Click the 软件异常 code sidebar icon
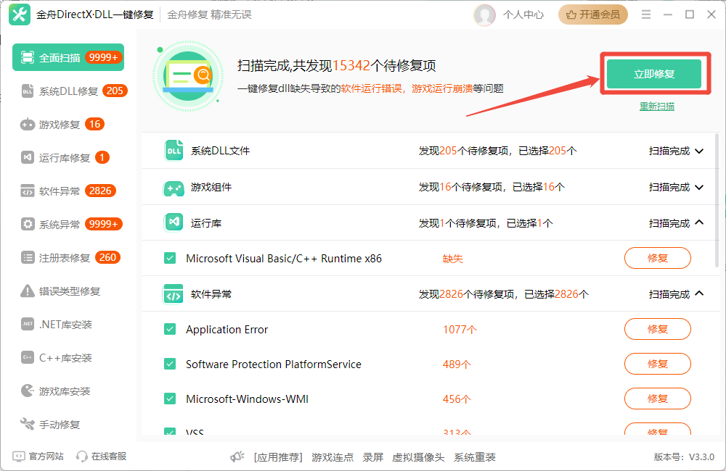This screenshot has width=726, height=471. tap(28, 191)
